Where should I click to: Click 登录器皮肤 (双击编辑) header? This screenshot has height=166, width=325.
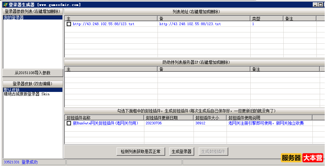click(x=32, y=84)
